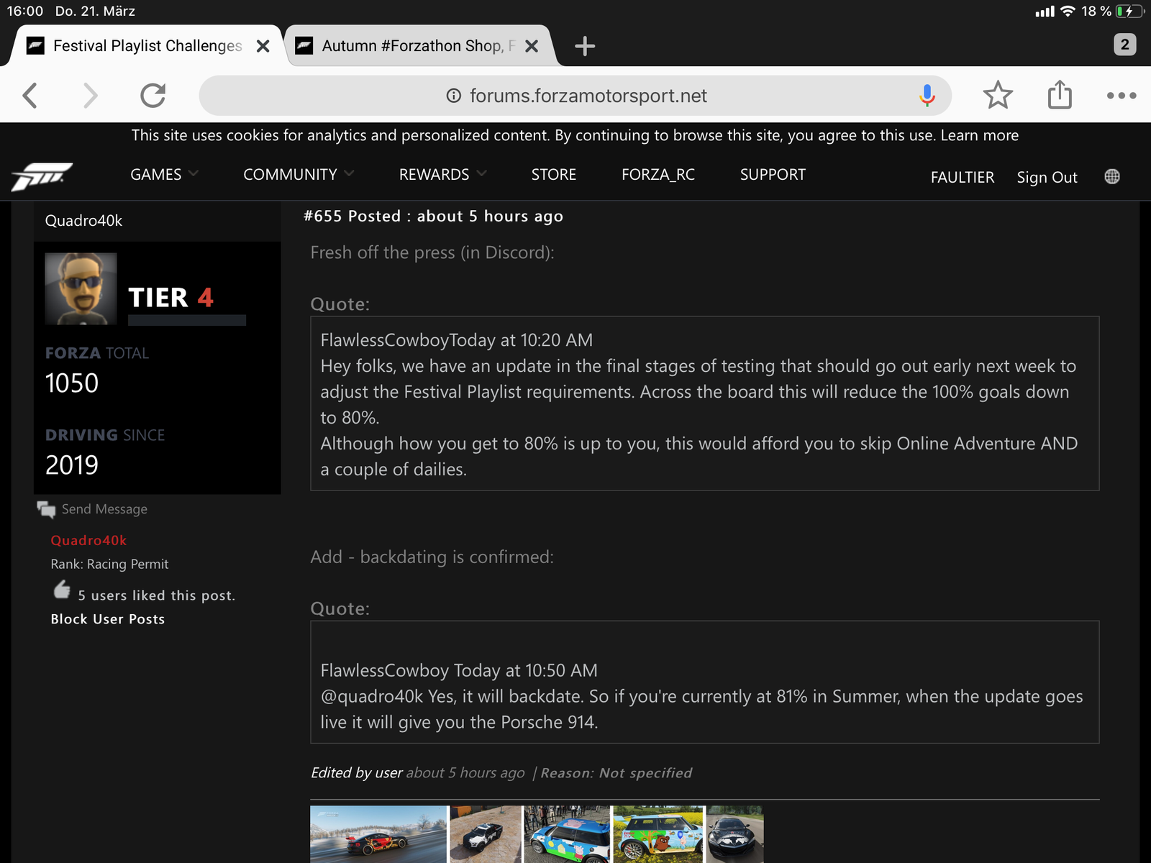Click the 'about 5 hours ago' edit timestamp
The image size is (1151, 863).
point(465,772)
